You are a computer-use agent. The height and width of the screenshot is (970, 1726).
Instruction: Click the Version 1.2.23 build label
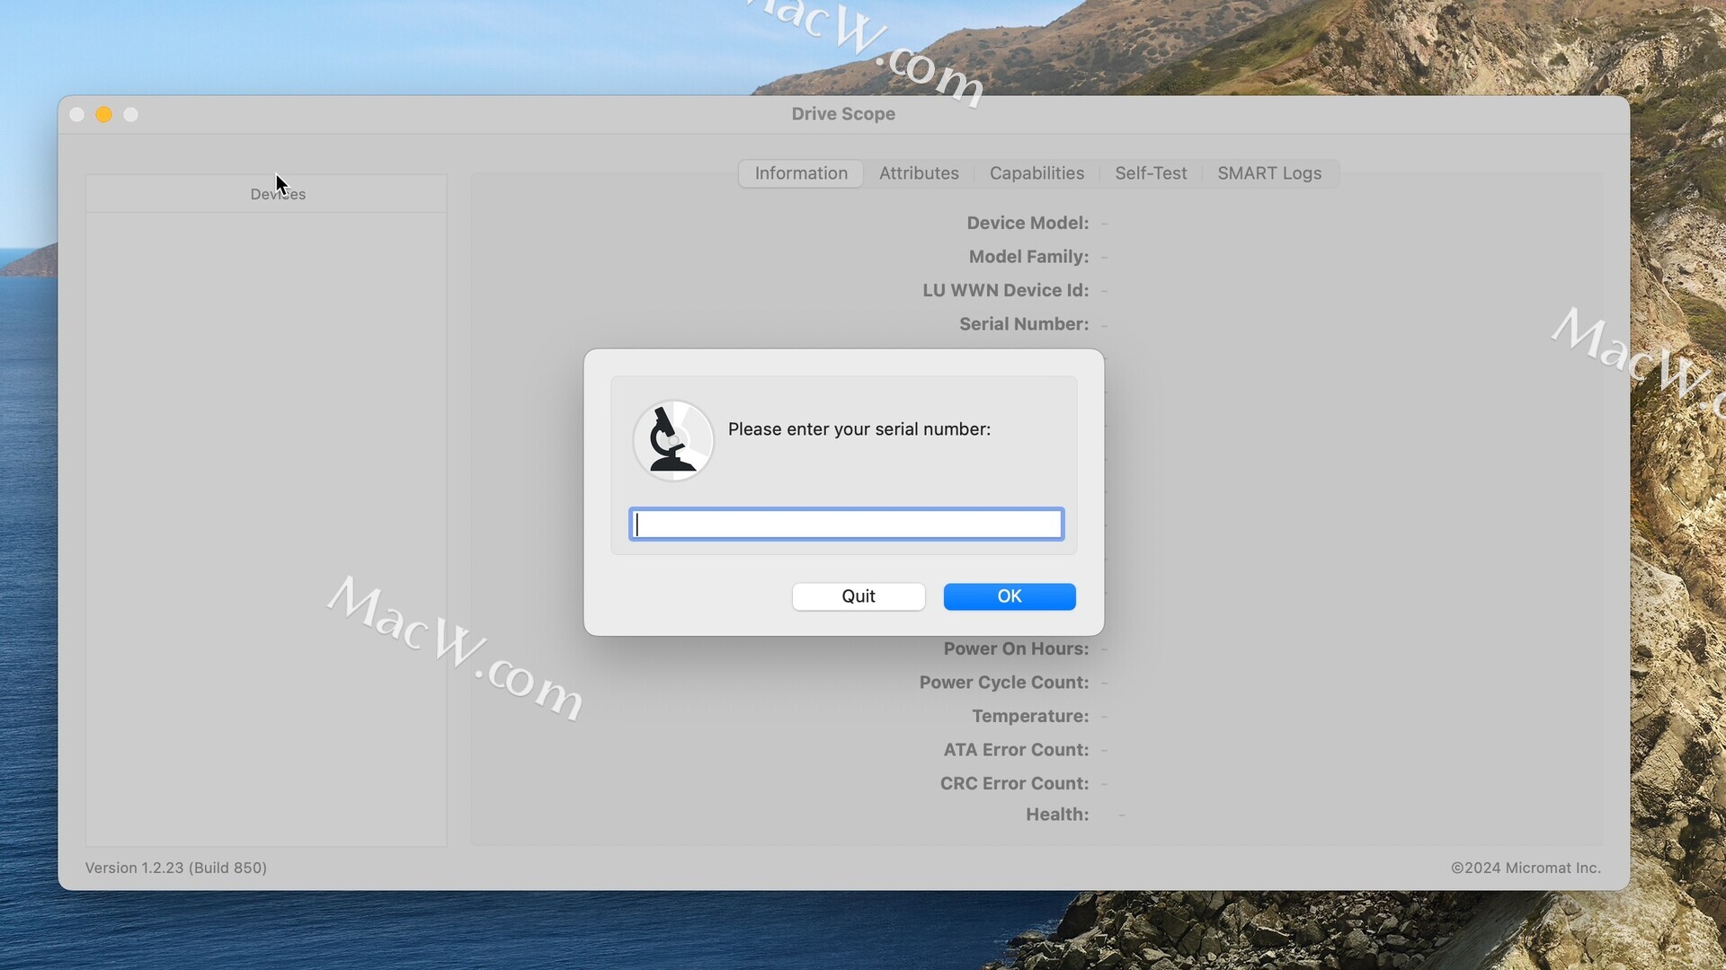point(176,868)
